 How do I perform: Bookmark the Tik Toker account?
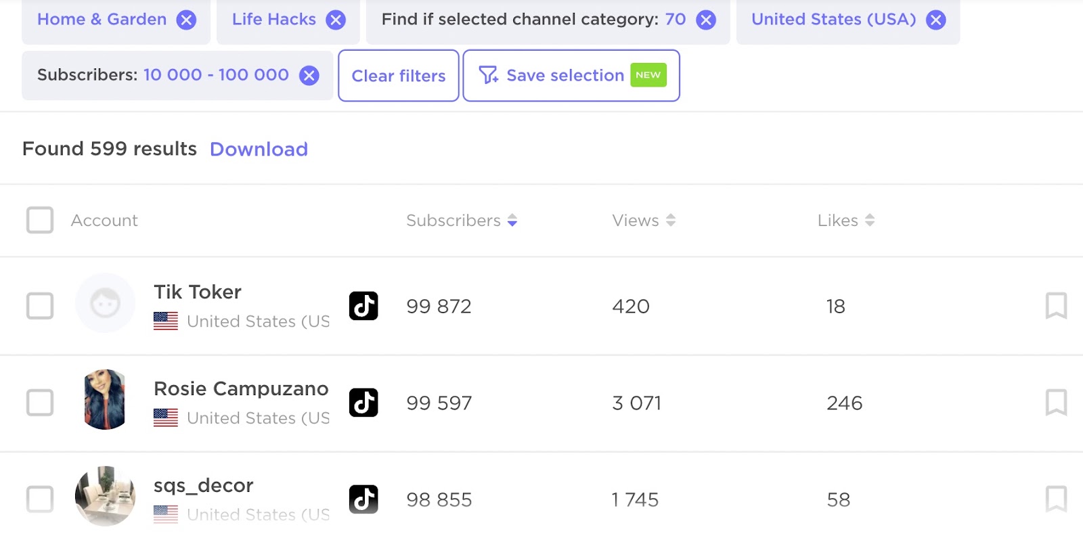coord(1057,306)
